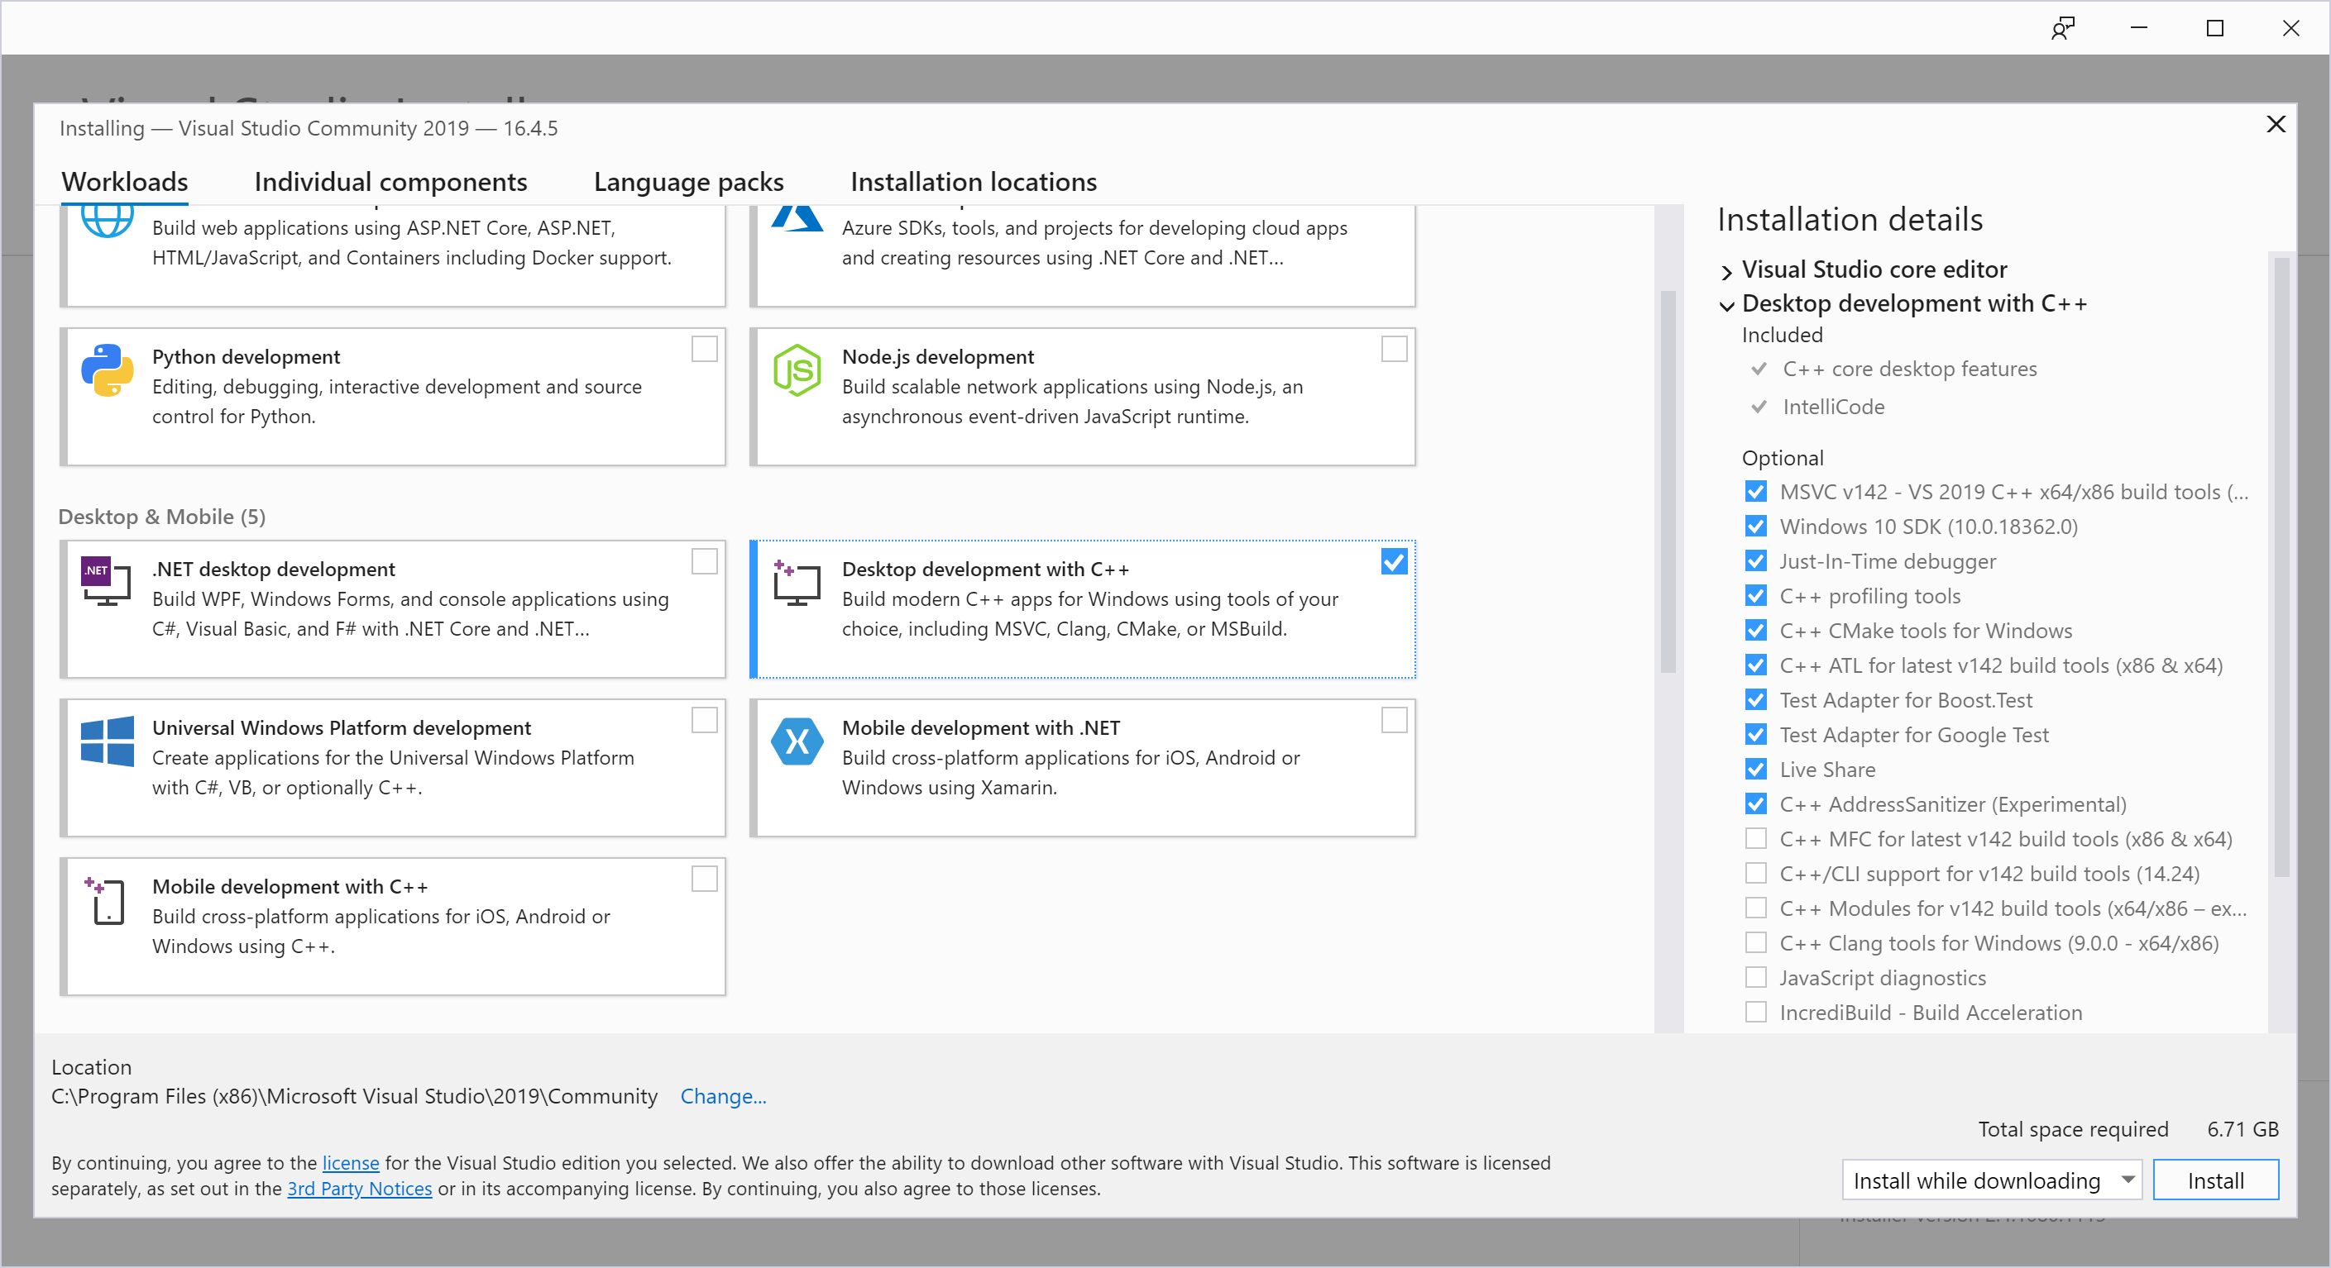Check C++ Clang tools for Windows
Screen dimensions: 2331x1268
1755,943
